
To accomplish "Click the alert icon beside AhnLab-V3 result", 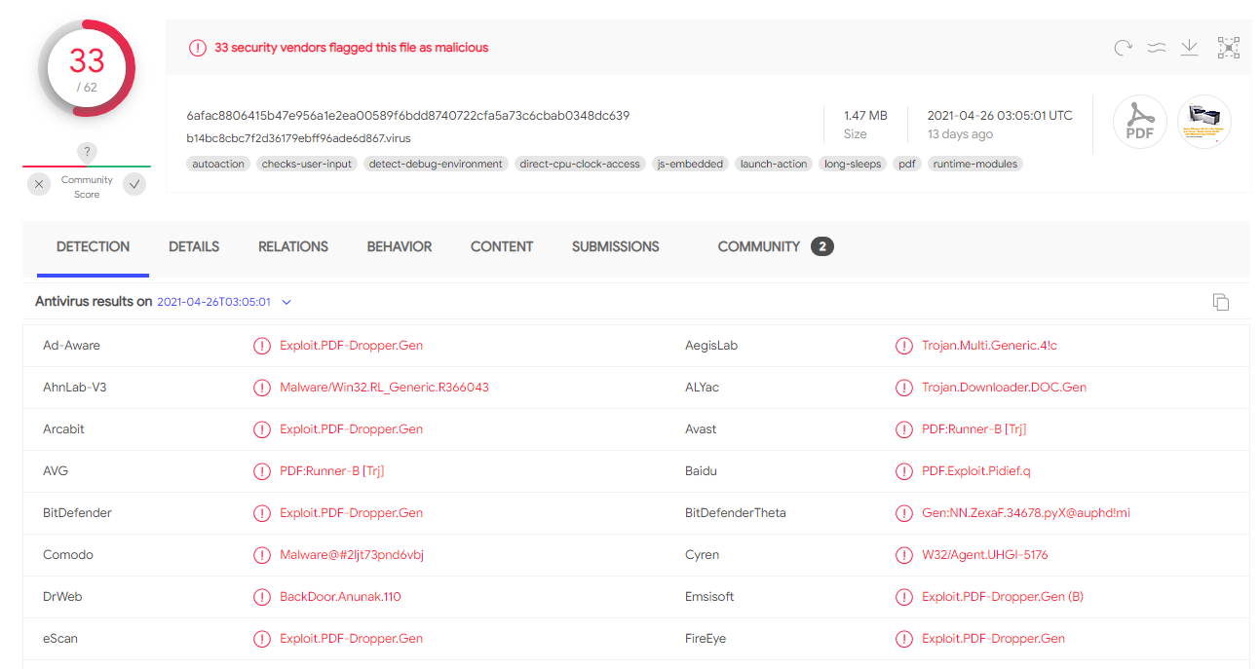I will click(x=262, y=388).
